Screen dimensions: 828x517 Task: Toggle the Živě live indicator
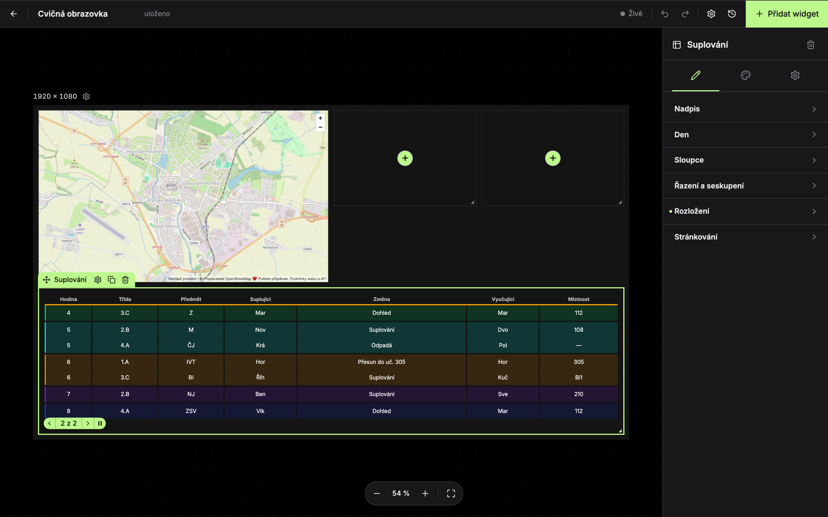tap(632, 14)
